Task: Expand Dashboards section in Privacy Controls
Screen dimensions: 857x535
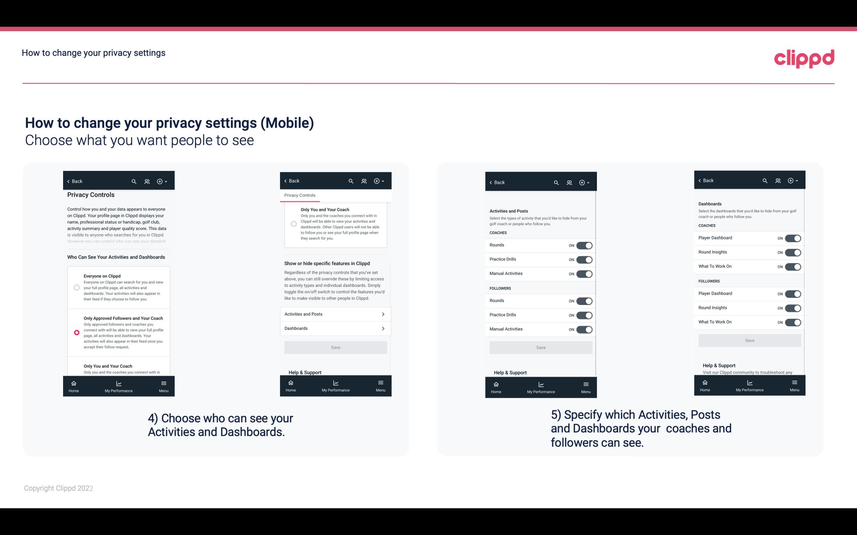Action: (x=335, y=328)
